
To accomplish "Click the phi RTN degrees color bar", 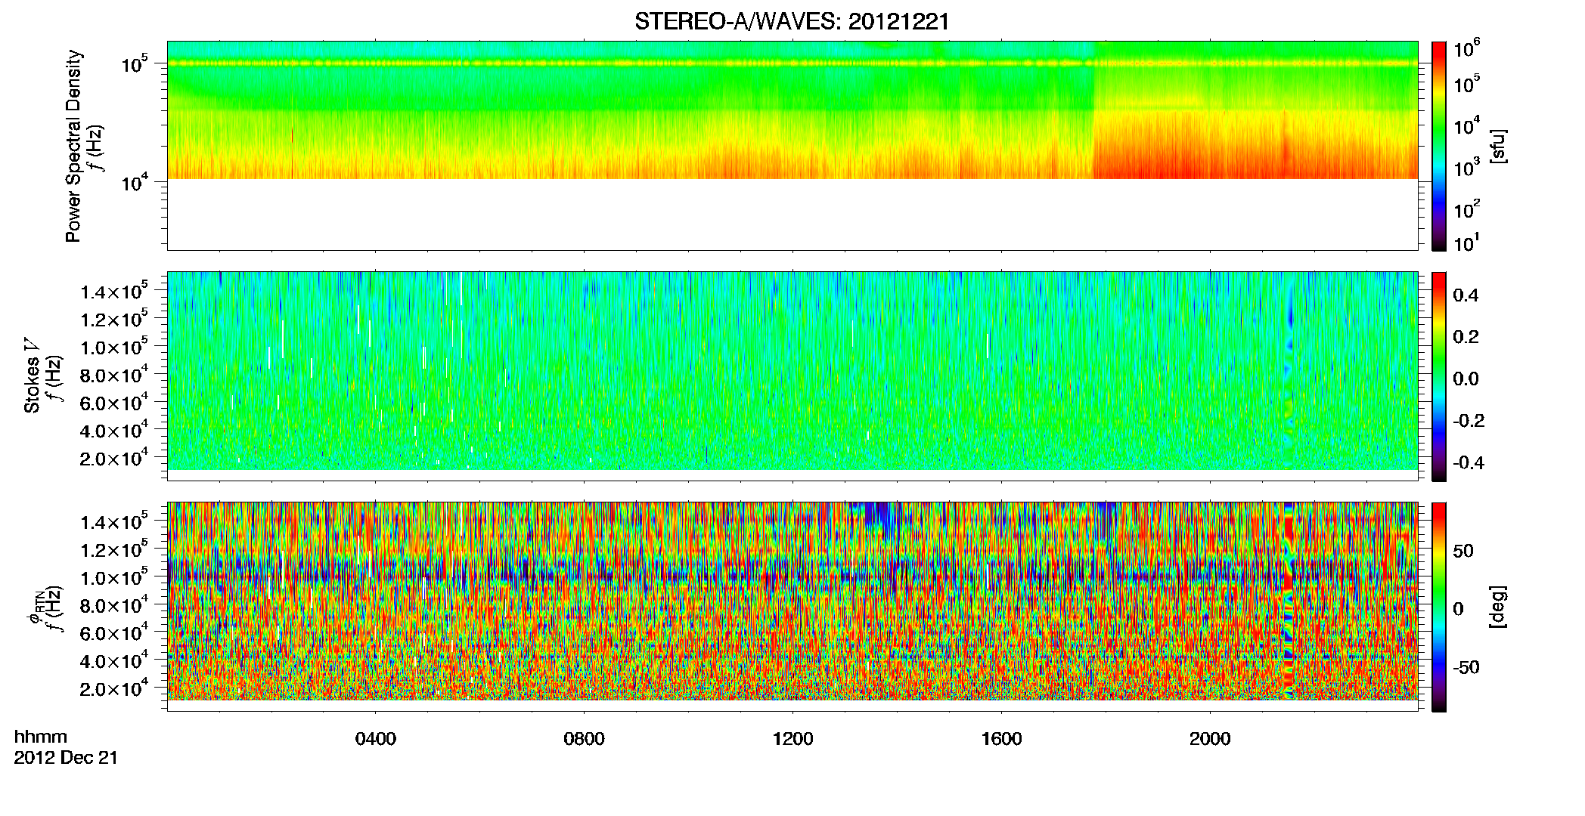I will [1439, 607].
